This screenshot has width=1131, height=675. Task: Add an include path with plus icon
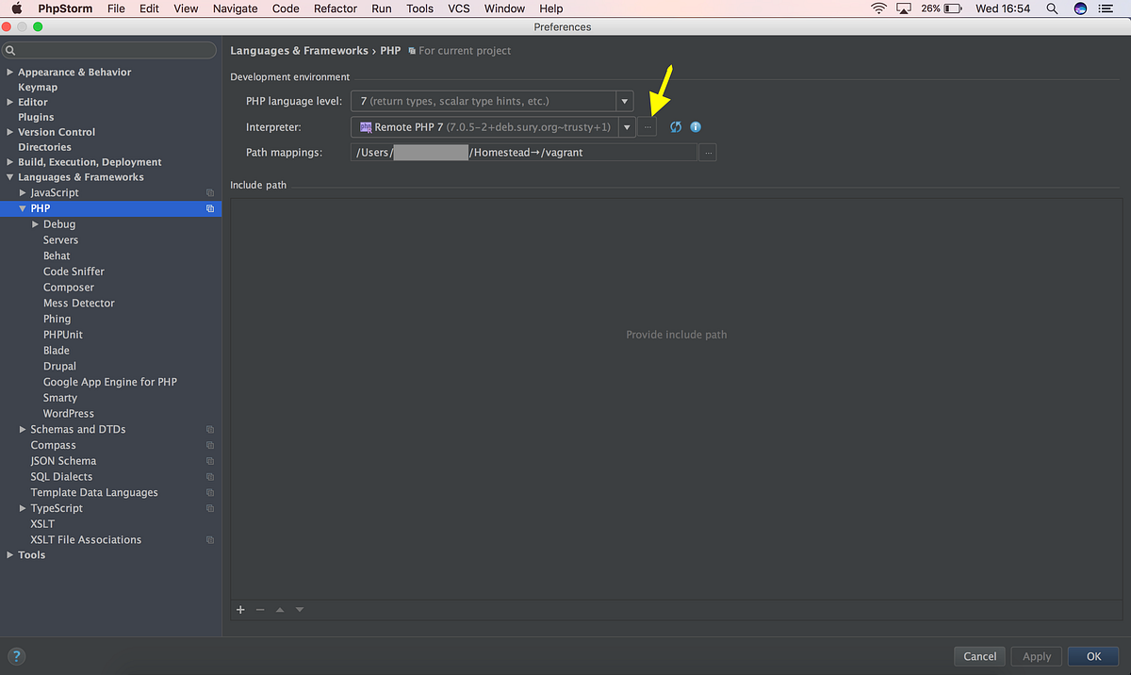coord(240,610)
